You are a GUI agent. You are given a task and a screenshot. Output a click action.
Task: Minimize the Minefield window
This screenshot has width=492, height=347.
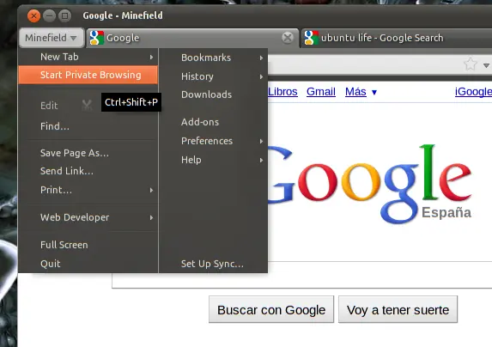[49, 15]
